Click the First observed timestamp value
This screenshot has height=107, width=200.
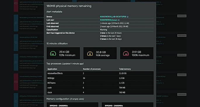tap(114, 26)
